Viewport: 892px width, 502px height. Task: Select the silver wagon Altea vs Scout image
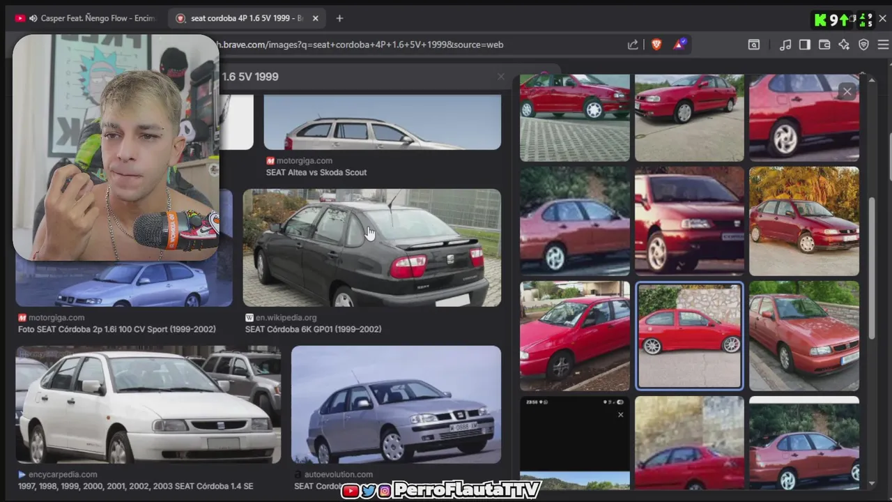382,123
